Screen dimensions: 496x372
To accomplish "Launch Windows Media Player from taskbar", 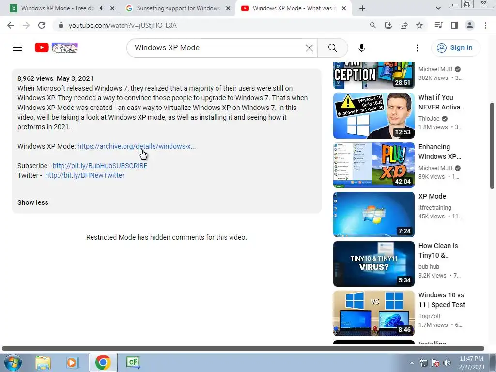I will (72, 362).
